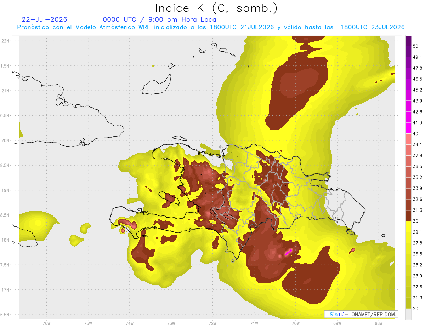
Task: Click the "50" colorbar label
Action: 416,46
